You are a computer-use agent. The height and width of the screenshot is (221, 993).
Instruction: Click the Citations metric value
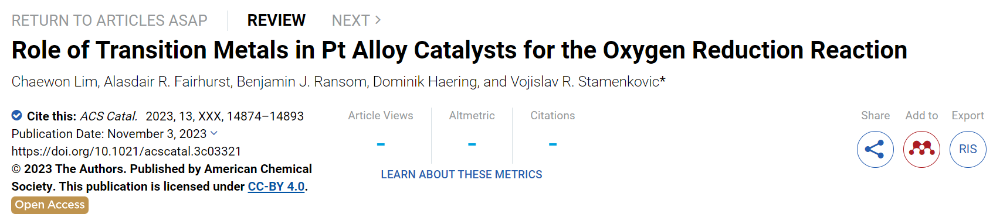553,144
